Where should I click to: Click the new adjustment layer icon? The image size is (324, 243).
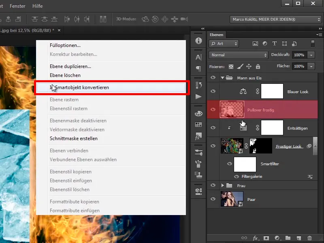click(277, 238)
